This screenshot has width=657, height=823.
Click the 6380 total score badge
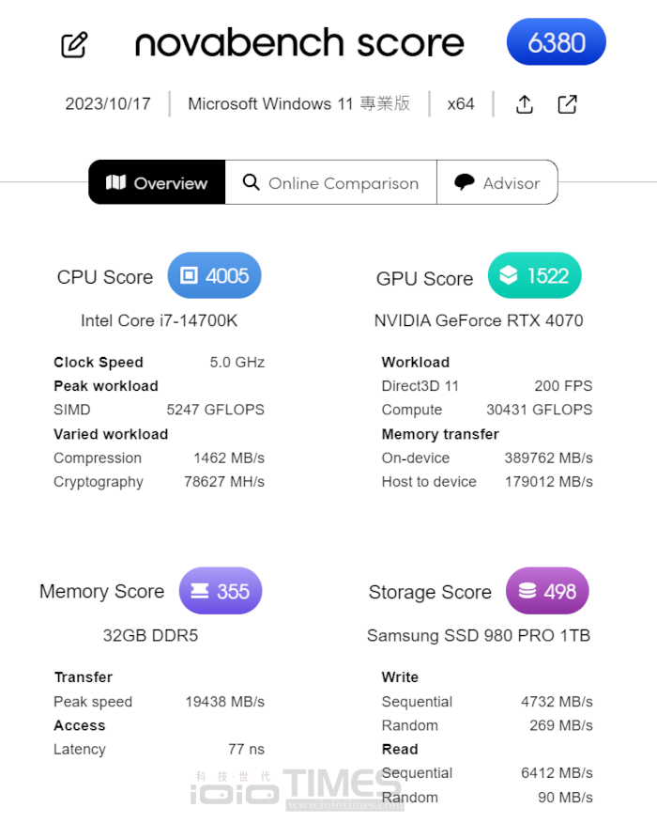click(x=556, y=41)
